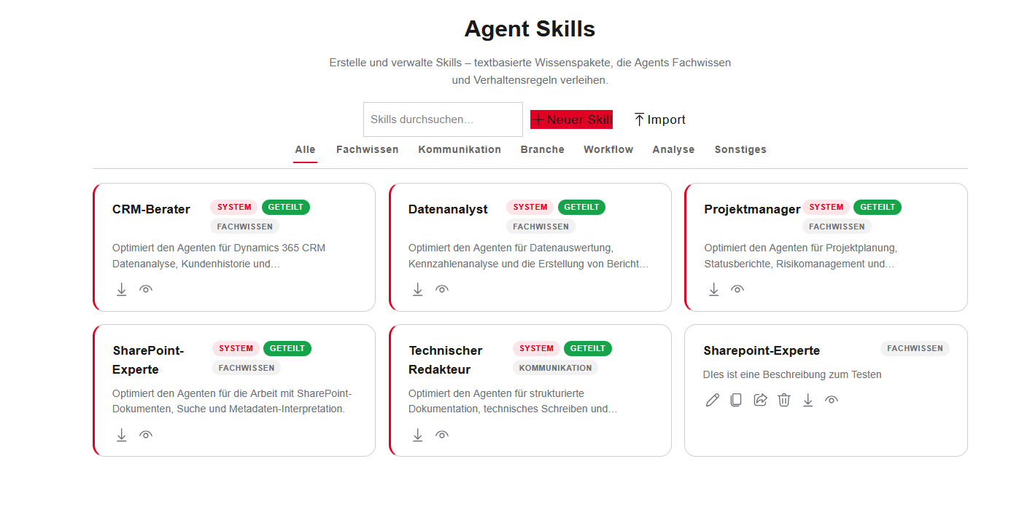Image resolution: width=1030 pixels, height=523 pixels.
Task: Open the Datenanalyst skill card title
Action: pos(448,210)
